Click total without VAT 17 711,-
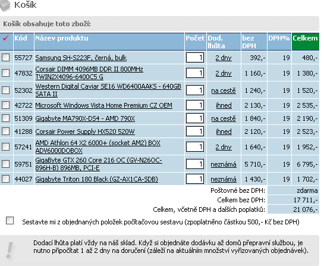 pos(306,200)
